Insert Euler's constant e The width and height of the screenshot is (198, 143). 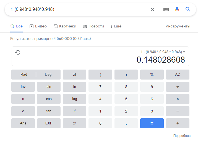[x=23, y=111]
